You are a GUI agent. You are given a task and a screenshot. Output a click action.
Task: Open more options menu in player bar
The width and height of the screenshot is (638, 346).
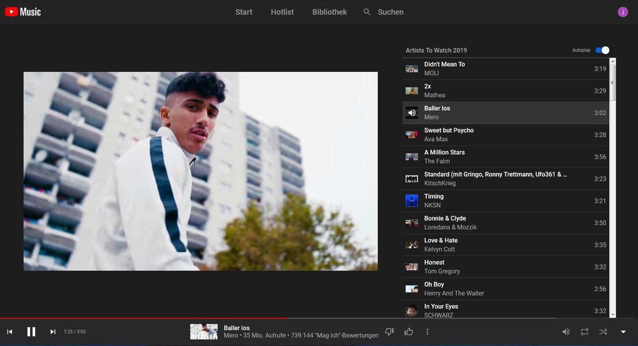(x=427, y=331)
